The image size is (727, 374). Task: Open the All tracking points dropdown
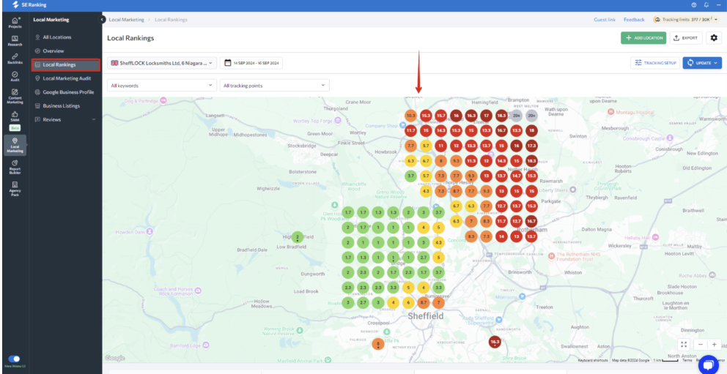[275, 85]
